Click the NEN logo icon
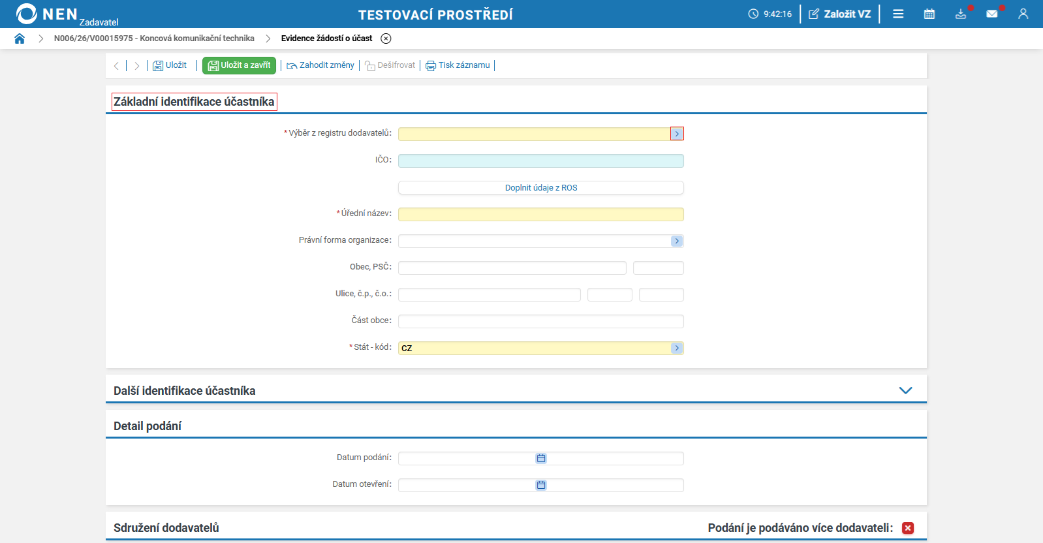The height and width of the screenshot is (543, 1043). click(x=27, y=14)
